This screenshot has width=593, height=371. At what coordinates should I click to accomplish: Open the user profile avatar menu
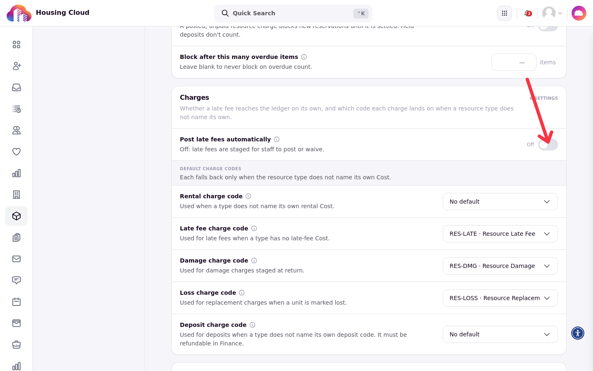click(x=552, y=13)
